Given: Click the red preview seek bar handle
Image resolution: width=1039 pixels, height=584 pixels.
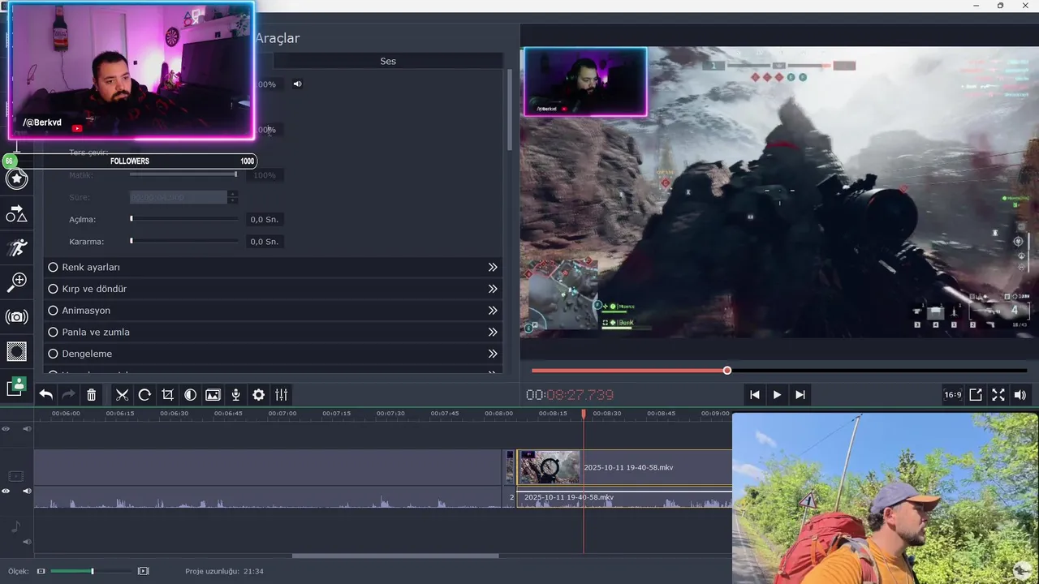Looking at the screenshot, I should click(x=727, y=371).
